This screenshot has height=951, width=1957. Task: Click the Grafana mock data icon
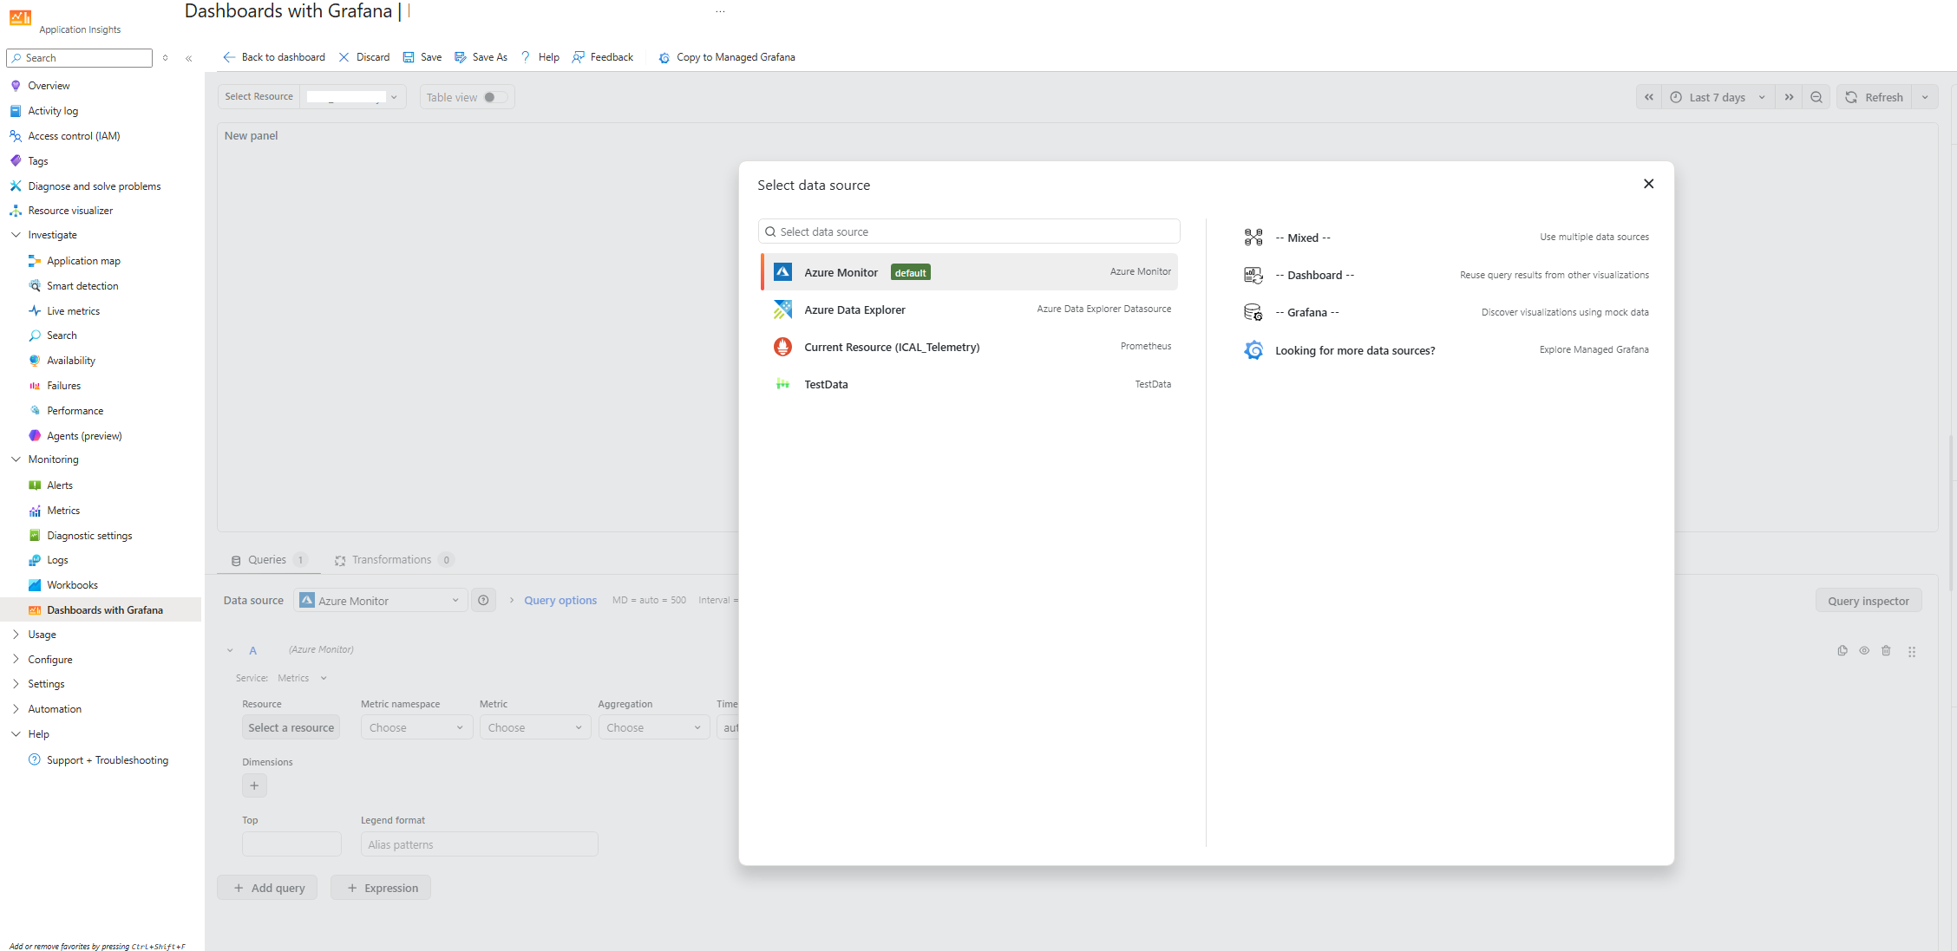point(1253,312)
